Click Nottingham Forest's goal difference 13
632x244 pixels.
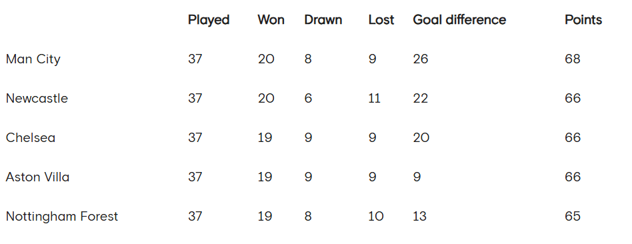click(419, 217)
